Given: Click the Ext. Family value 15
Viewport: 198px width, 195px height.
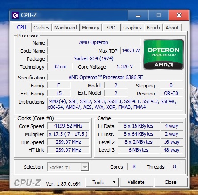Looking at the screenshot, I should pos(59,93).
